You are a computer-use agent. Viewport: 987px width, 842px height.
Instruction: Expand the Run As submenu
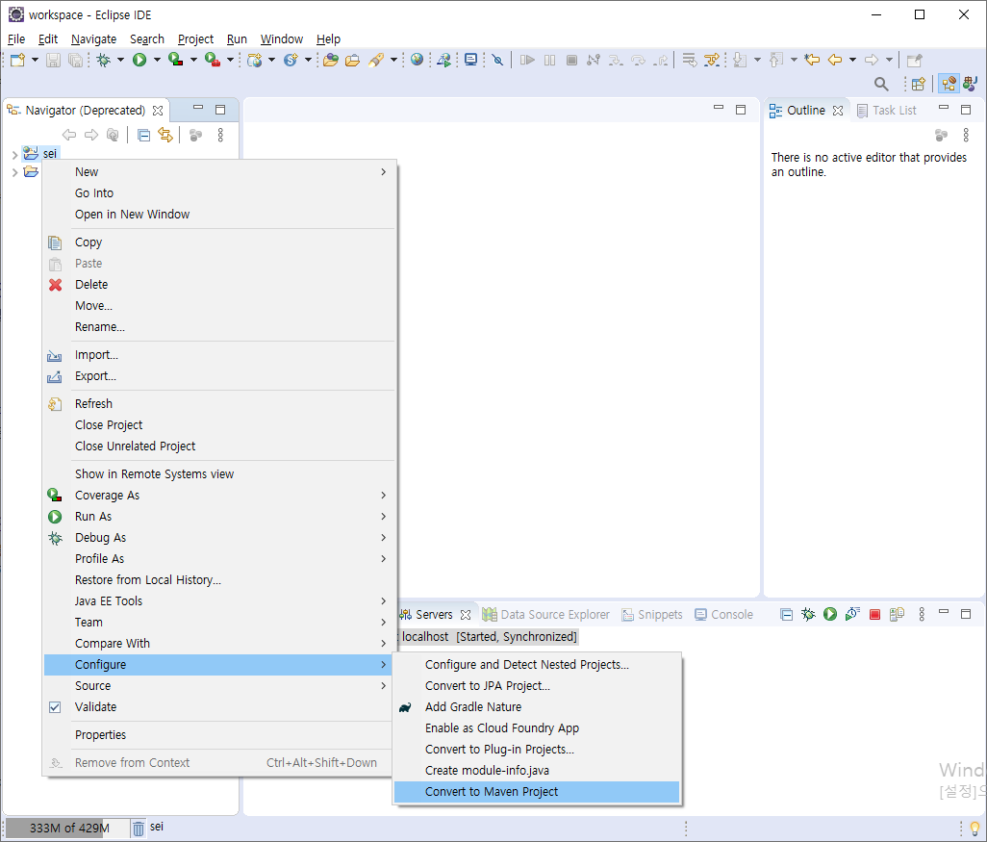pos(217,517)
